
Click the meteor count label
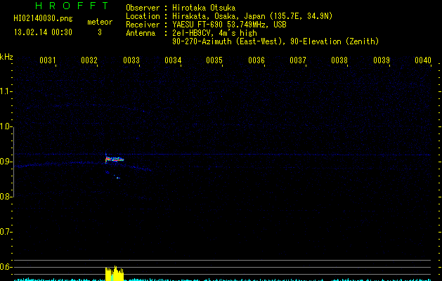click(100, 22)
